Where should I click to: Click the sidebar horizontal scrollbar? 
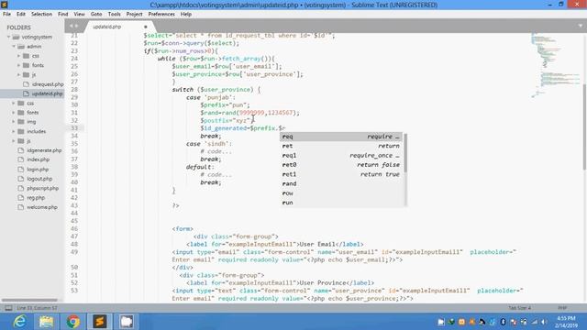(x=29, y=300)
